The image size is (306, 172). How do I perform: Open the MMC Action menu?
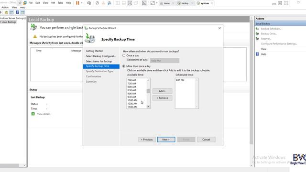tap(5, 7)
